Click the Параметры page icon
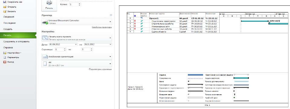This screenshot has height=109, width=290. (x=5, y=57)
